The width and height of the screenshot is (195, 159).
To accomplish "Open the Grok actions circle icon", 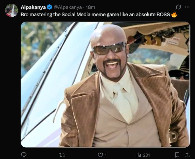I will point(178,7).
